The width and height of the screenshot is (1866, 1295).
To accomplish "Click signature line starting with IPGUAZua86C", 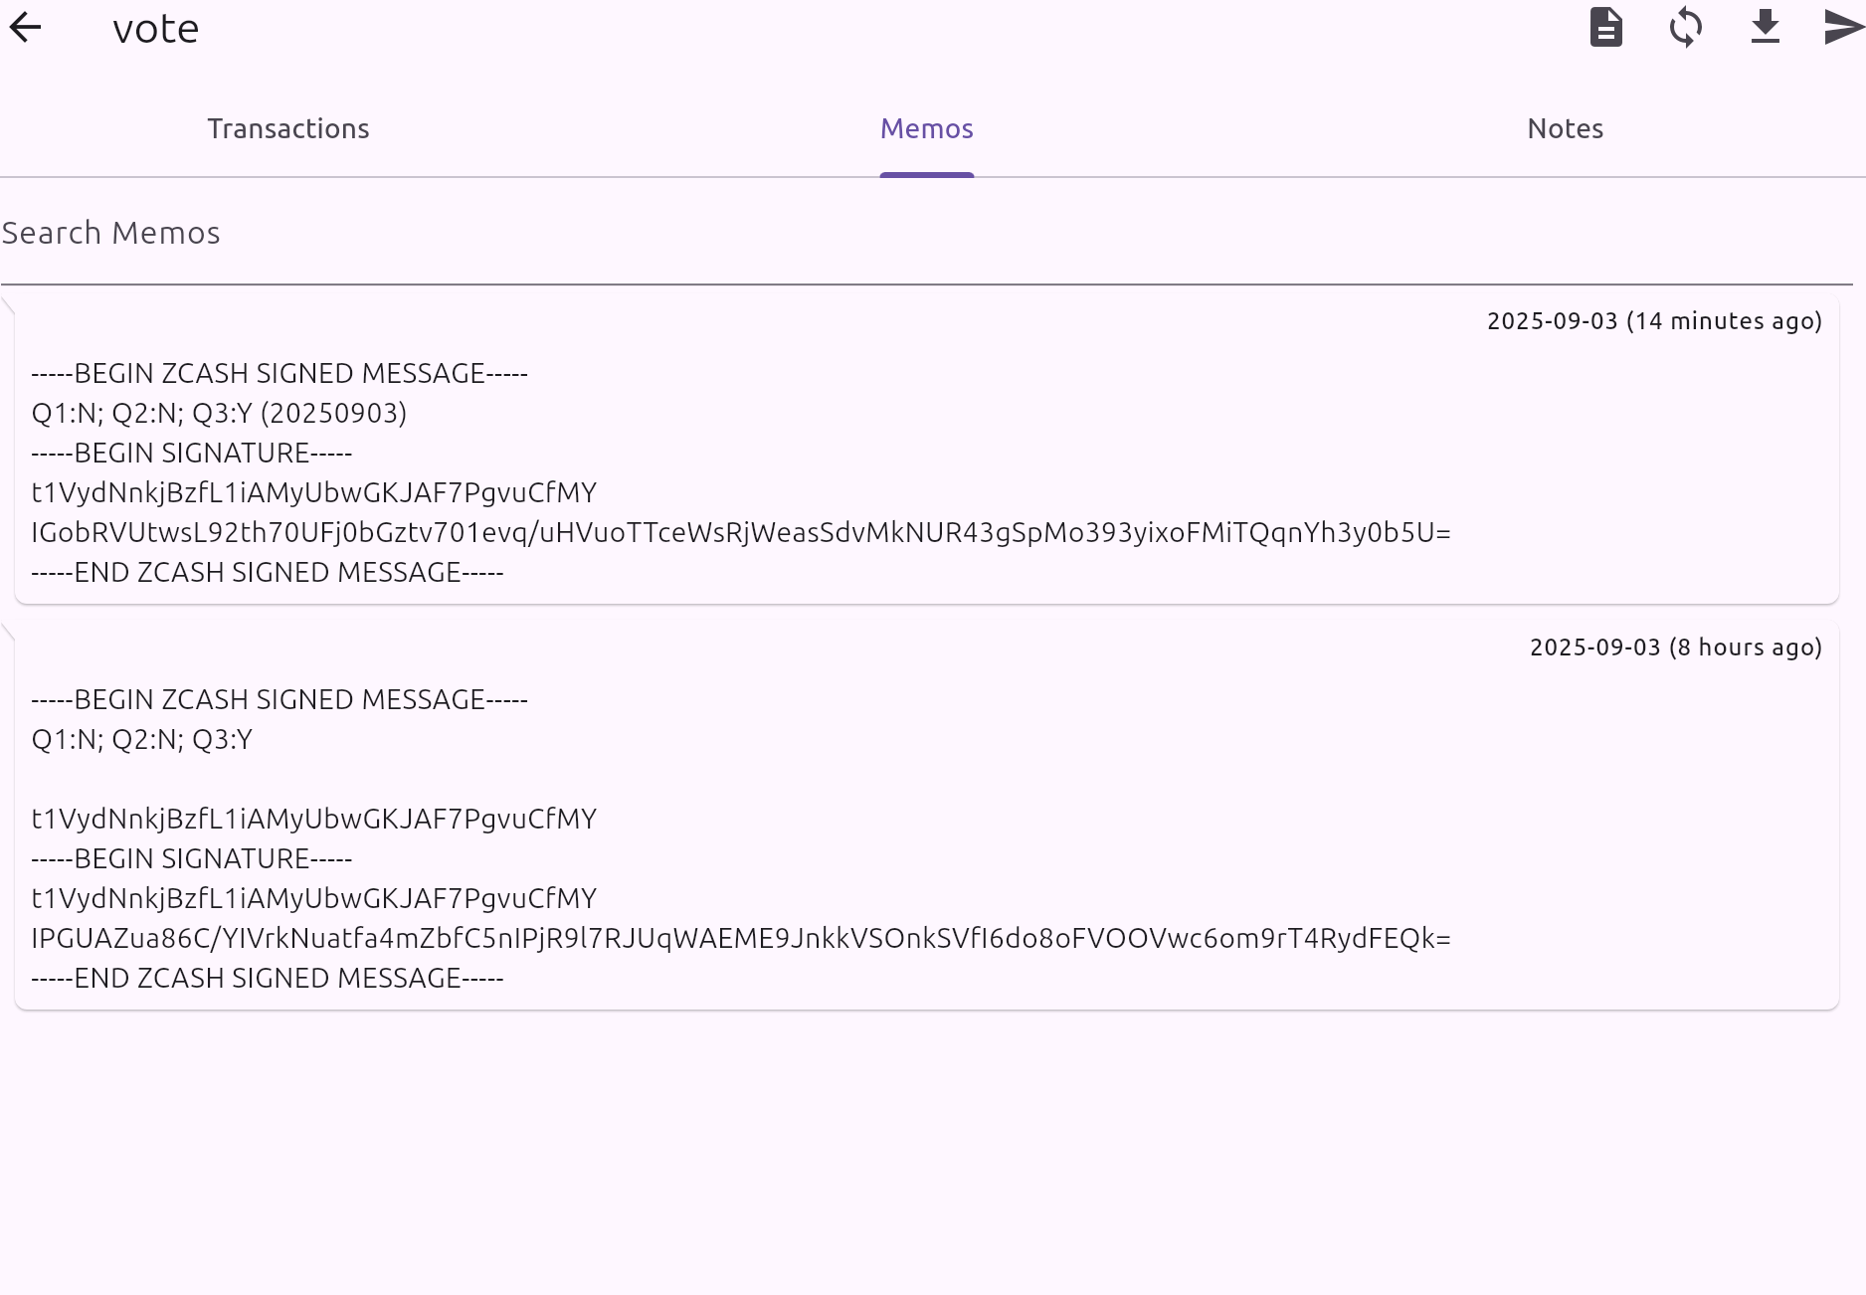I will 741,939.
